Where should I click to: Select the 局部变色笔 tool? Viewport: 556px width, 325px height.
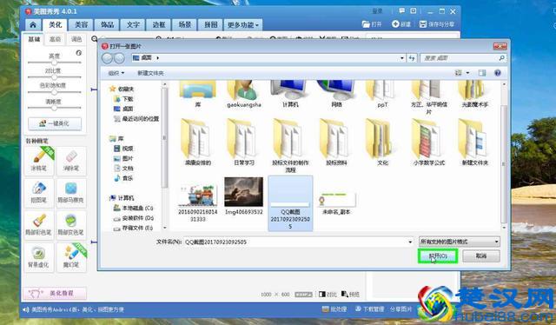[x=71, y=225]
